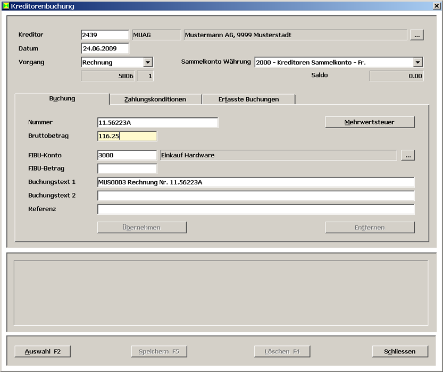Image resolution: width=443 pixels, height=372 pixels.
Task: Select the Buchung tab
Action: [62, 99]
